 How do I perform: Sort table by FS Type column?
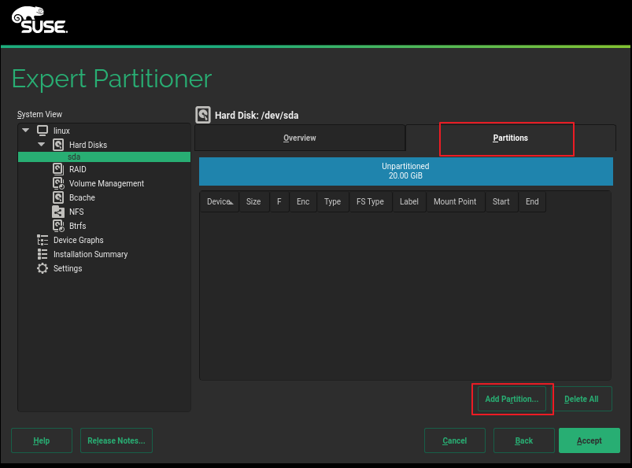pos(371,201)
